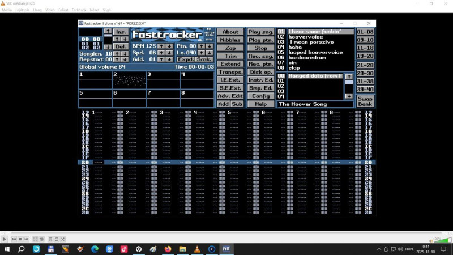Viewport: 453px width, 255px height.
Task: Click the VLC play button
Action: click(x=5, y=239)
